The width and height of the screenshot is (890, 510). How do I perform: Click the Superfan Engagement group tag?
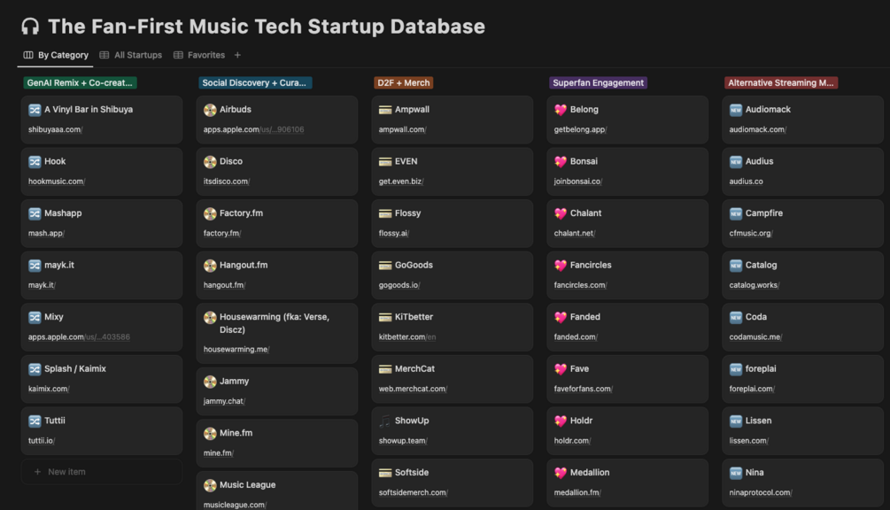point(598,83)
